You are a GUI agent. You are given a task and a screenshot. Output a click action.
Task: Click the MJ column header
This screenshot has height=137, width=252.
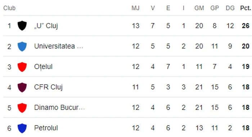(x=135, y=8)
